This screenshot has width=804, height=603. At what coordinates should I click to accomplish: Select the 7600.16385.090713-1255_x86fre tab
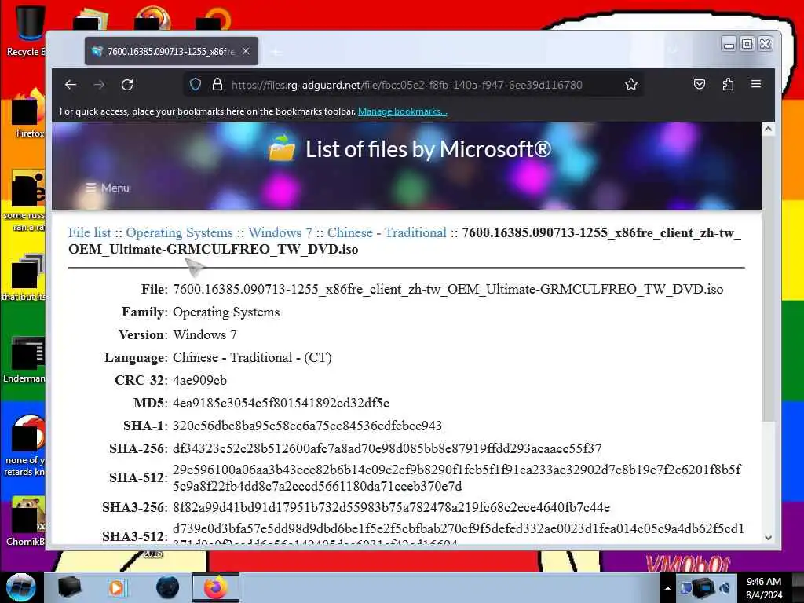click(x=171, y=51)
